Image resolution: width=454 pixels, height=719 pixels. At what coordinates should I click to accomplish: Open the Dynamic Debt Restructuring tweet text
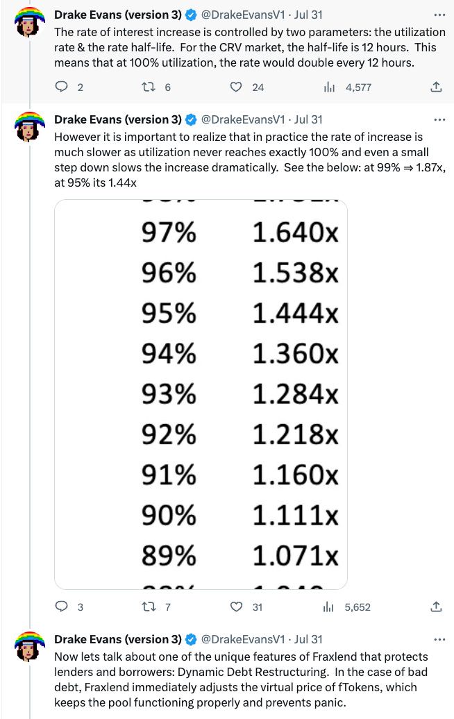(x=241, y=679)
